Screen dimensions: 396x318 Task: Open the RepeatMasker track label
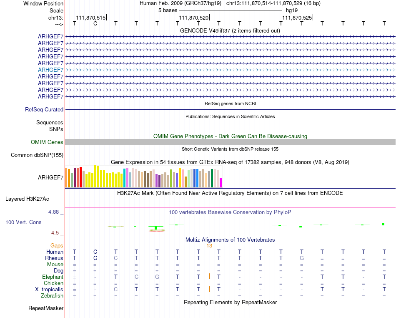[x=46, y=308]
